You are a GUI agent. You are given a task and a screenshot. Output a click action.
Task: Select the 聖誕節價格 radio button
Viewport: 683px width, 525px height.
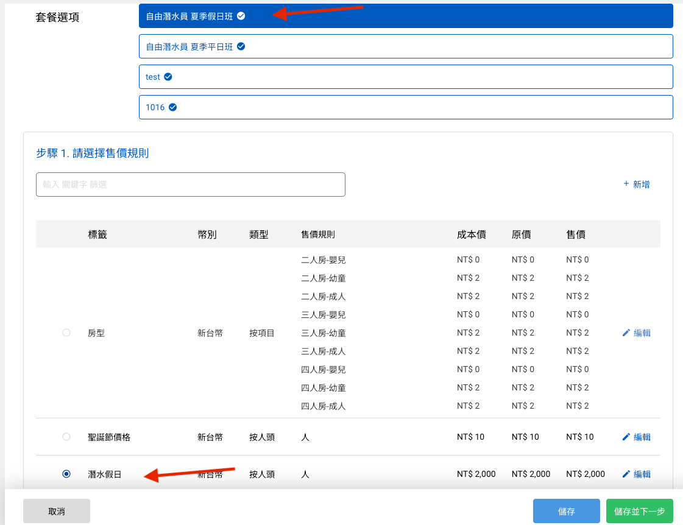[66, 437]
